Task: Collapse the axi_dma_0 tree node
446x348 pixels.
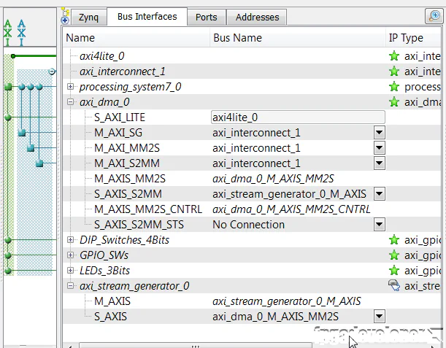Action: coord(71,102)
